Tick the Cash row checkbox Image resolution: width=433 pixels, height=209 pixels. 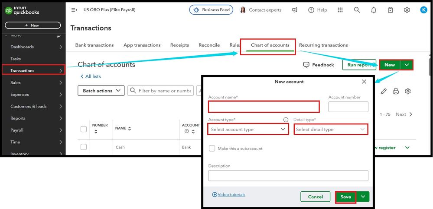click(84, 147)
